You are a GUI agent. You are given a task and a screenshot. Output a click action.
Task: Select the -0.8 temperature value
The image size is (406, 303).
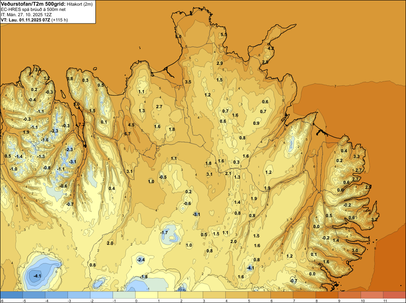(47, 168)
